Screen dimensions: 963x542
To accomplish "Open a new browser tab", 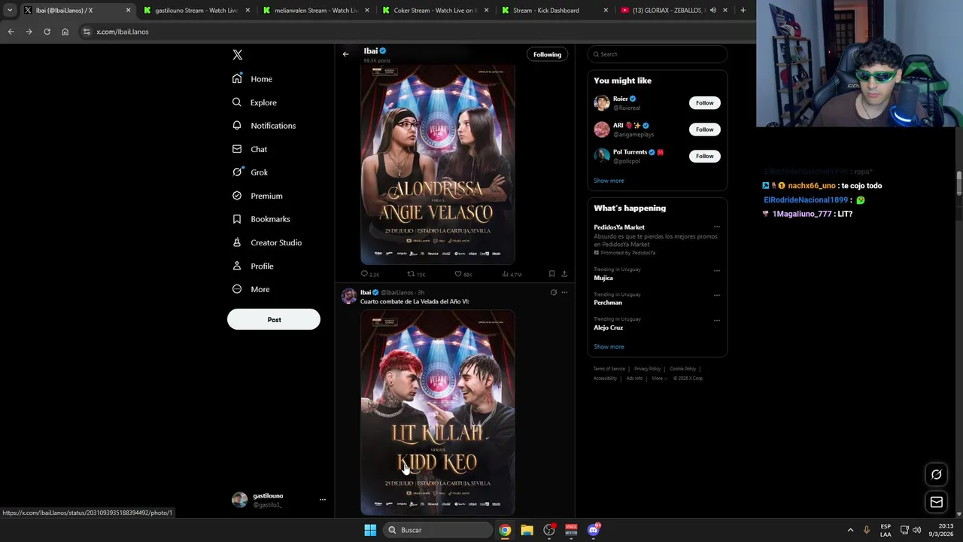I will [743, 11].
